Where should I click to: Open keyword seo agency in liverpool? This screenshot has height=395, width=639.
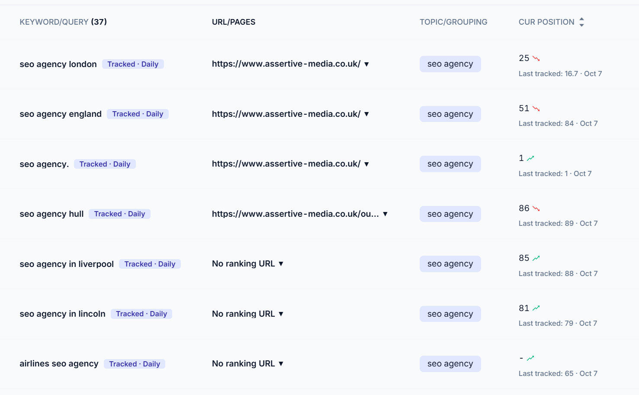click(67, 264)
